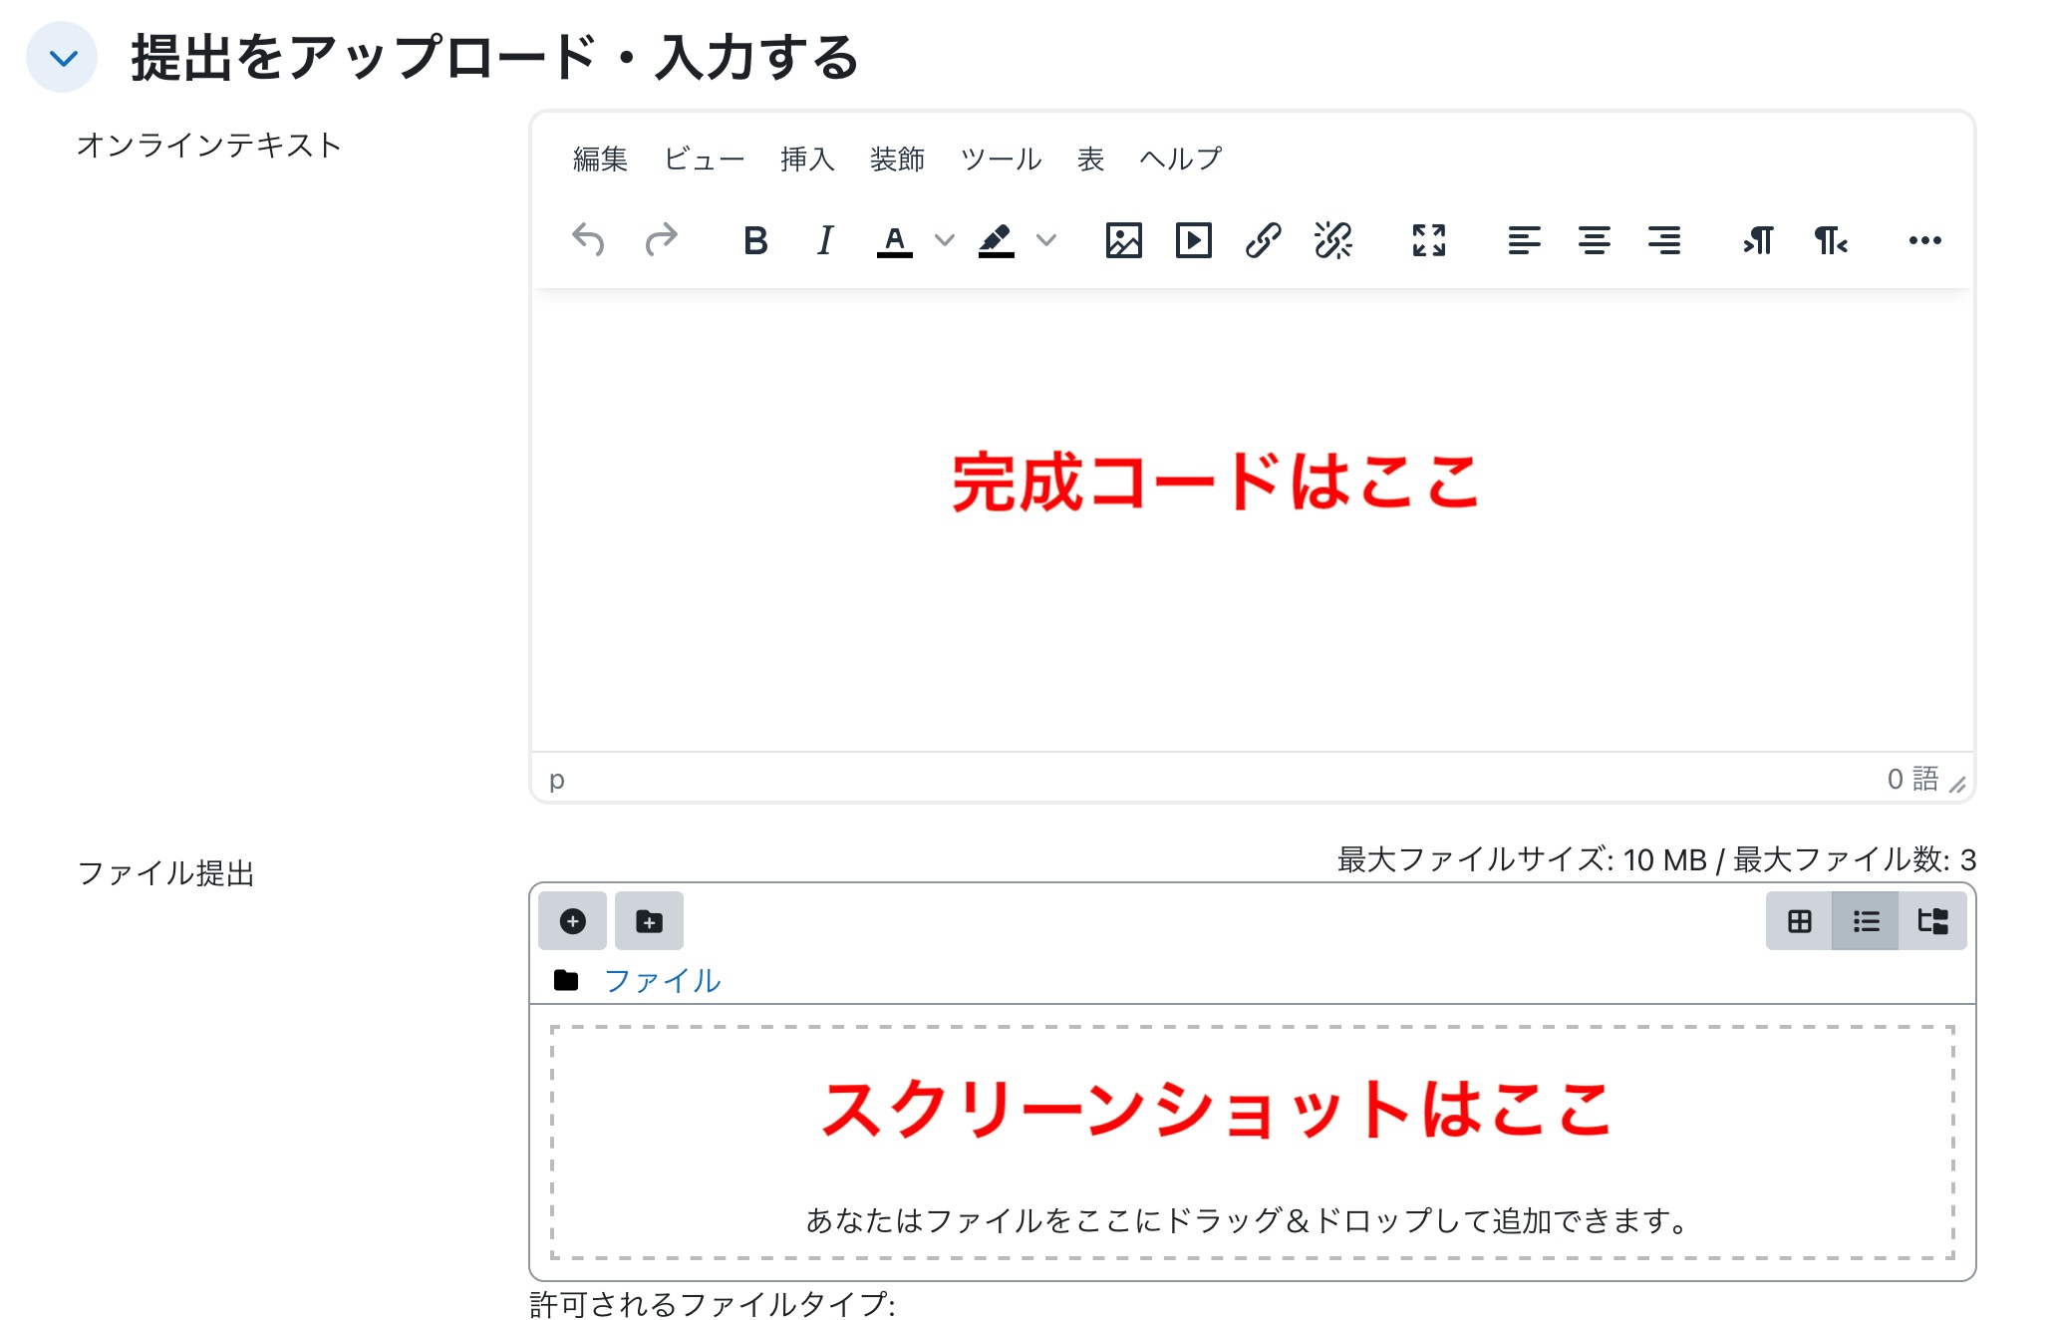
Task: Toggle center text alignment
Action: point(1594,240)
